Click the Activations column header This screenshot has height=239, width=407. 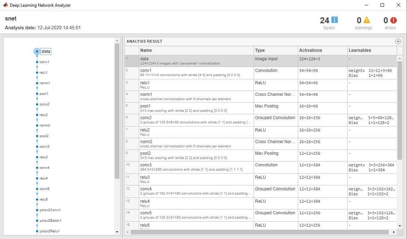323,50
